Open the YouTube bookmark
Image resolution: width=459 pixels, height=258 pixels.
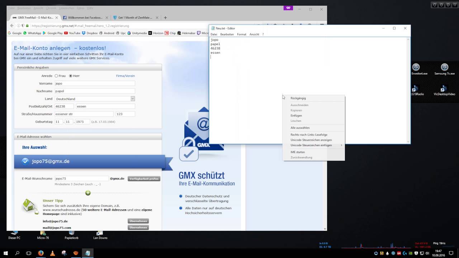pyautogui.click(x=72, y=33)
